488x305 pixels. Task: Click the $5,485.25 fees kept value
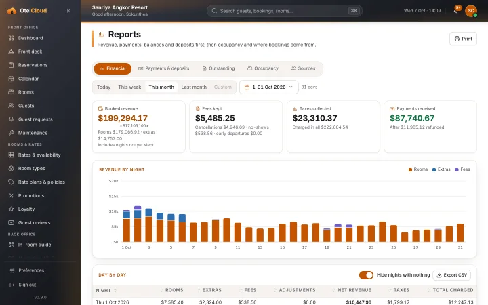215,118
